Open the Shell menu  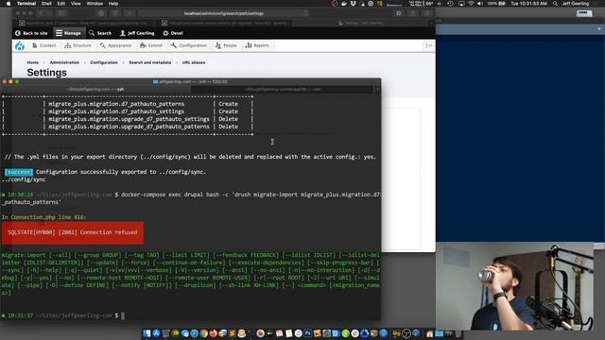(x=46, y=4)
